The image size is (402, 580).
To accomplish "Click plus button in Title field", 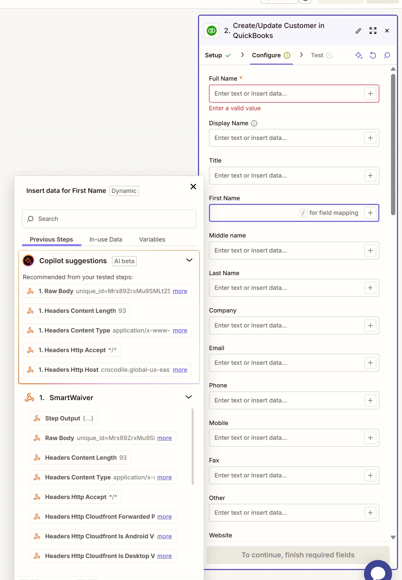I will click(370, 176).
